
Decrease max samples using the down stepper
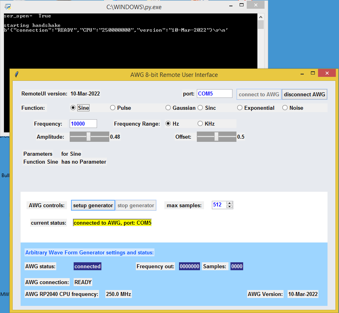[x=229, y=206]
